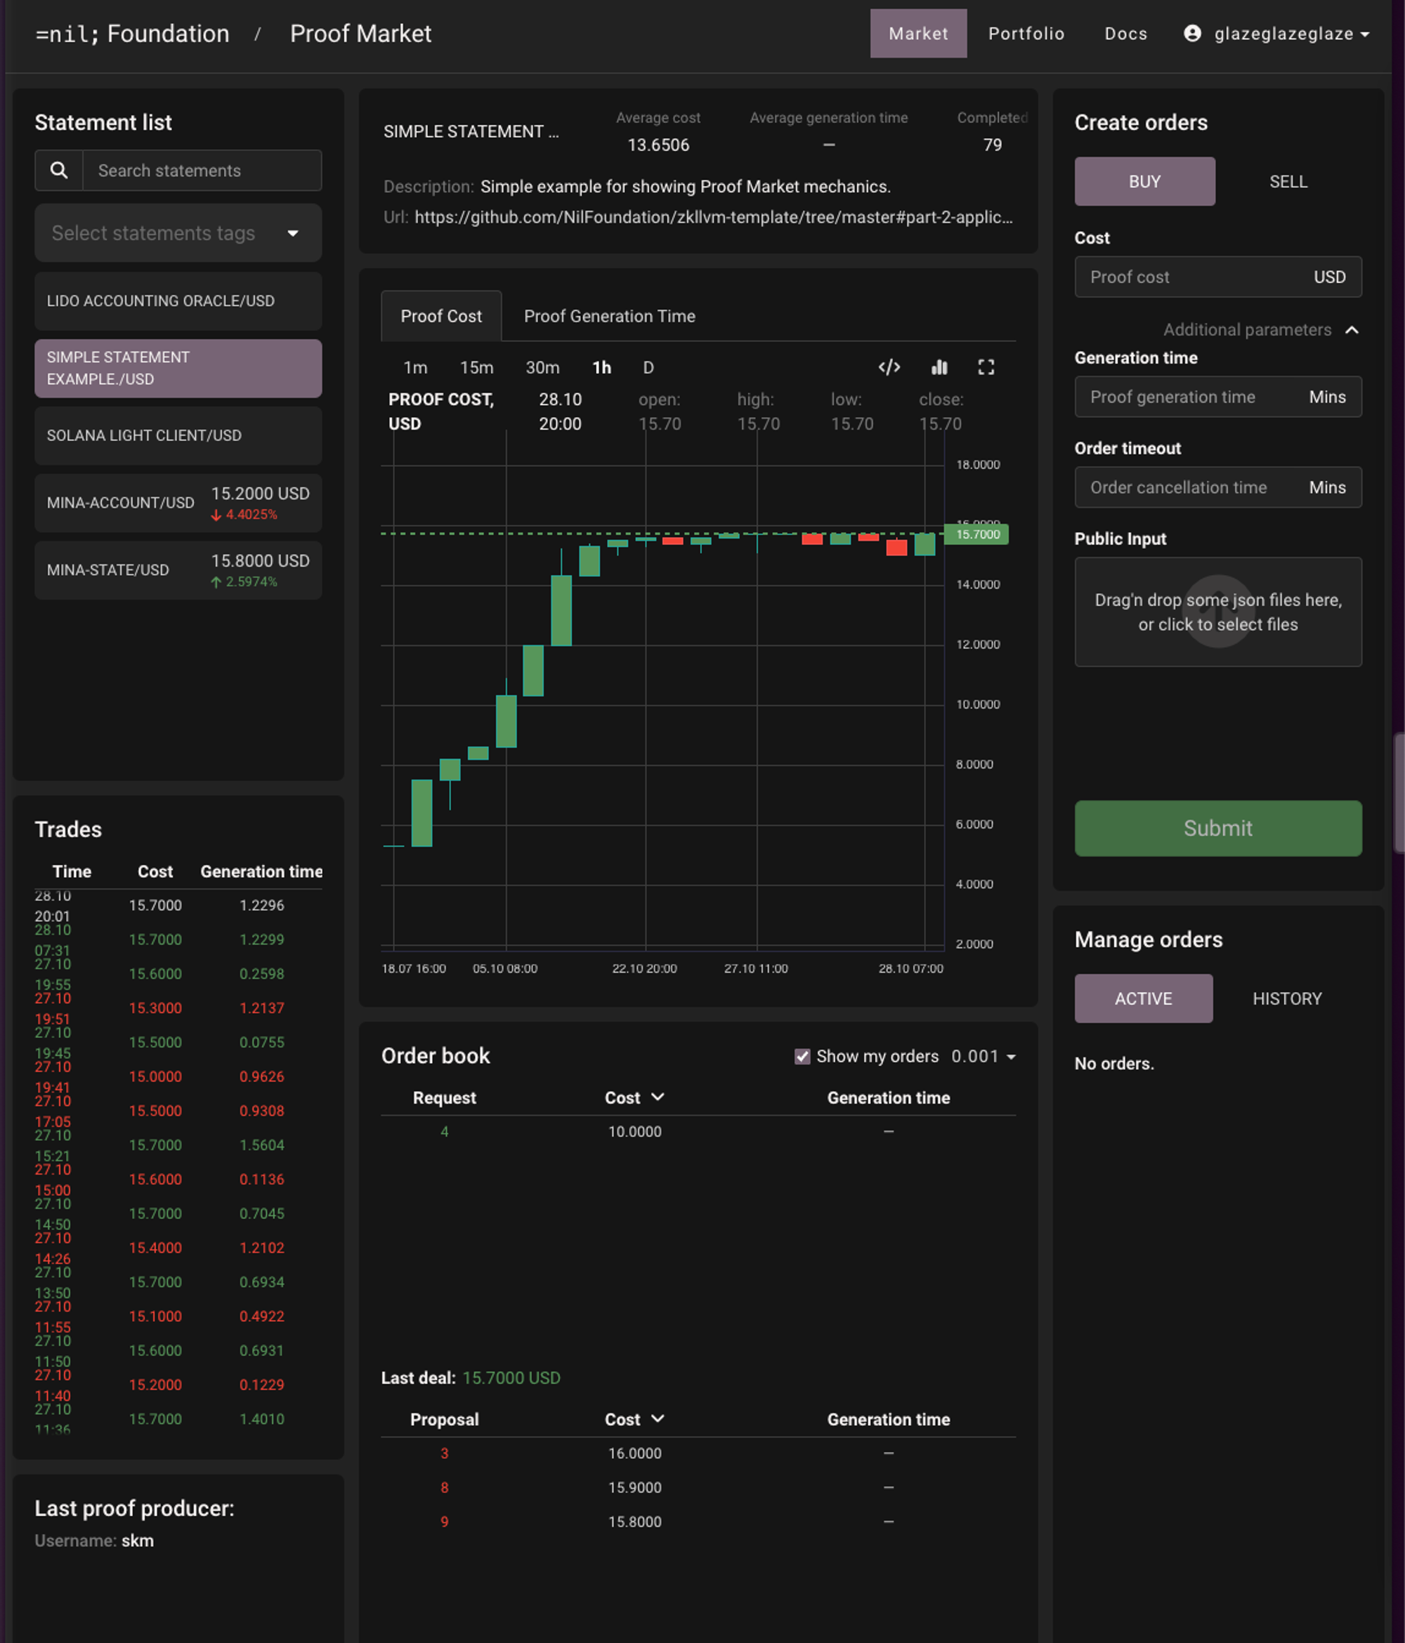Switch order type to SELL

click(x=1288, y=182)
